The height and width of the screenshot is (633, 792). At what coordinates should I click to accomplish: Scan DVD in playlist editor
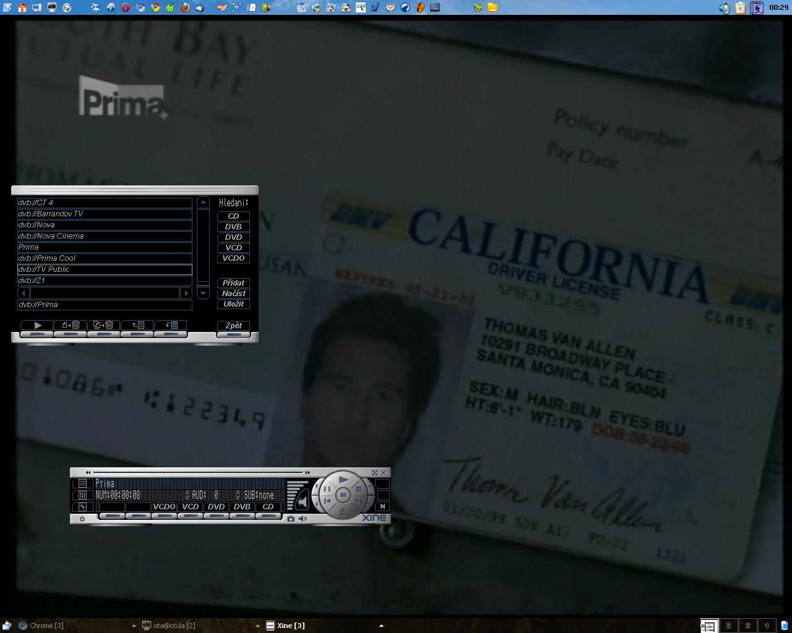click(233, 237)
